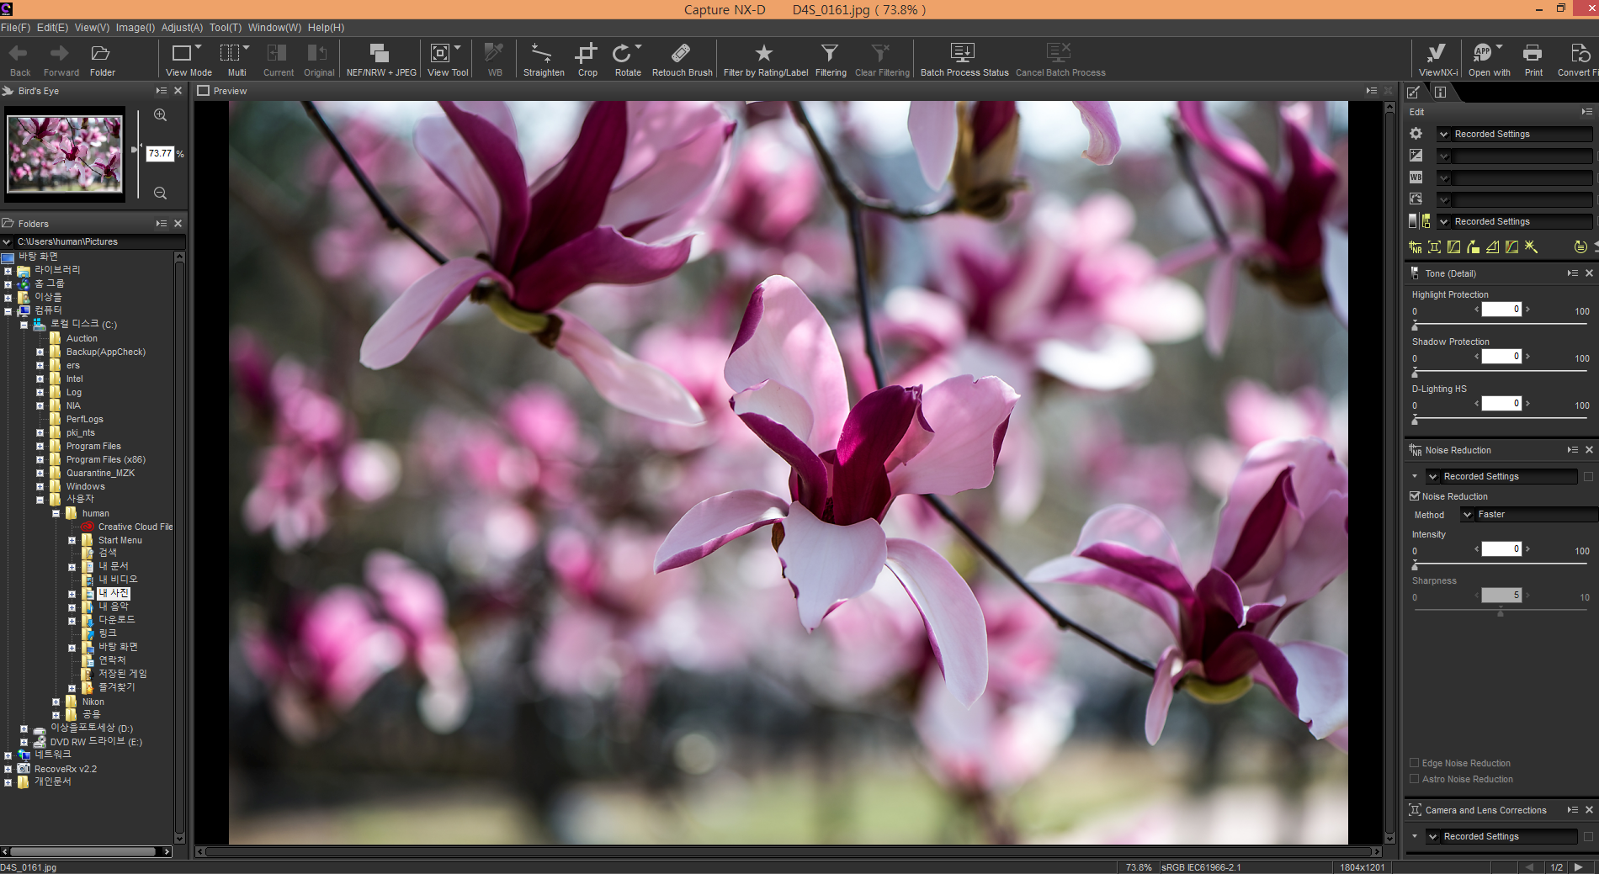Click the Bird's Eye thumbnail image
The height and width of the screenshot is (874, 1599).
[65, 154]
